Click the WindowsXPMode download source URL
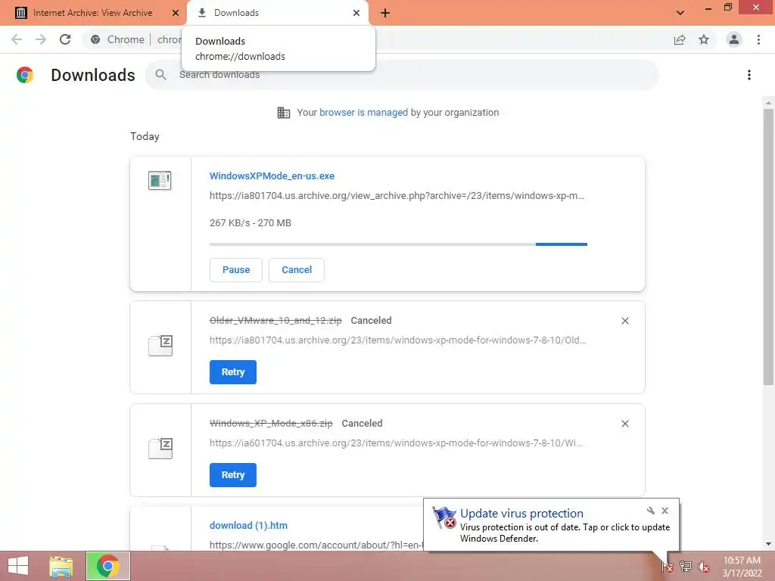The image size is (775, 581). (x=397, y=196)
